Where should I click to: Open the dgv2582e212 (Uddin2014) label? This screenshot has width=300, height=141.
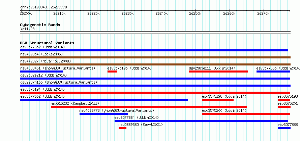(43, 75)
